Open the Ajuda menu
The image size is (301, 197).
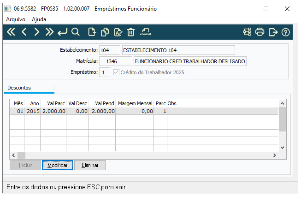point(39,19)
